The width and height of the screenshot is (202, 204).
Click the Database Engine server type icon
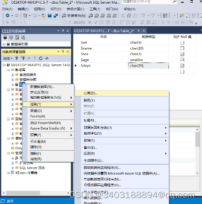click(5, 38)
